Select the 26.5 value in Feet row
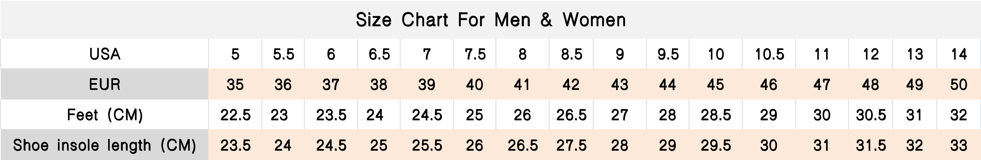 [x=571, y=115]
